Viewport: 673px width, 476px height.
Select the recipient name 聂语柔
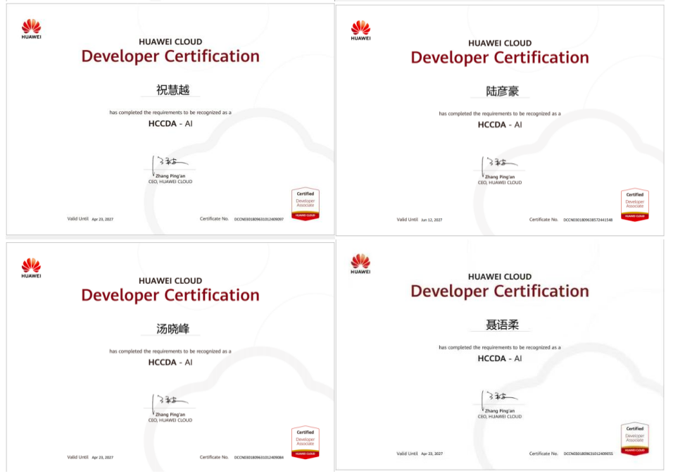(x=502, y=325)
